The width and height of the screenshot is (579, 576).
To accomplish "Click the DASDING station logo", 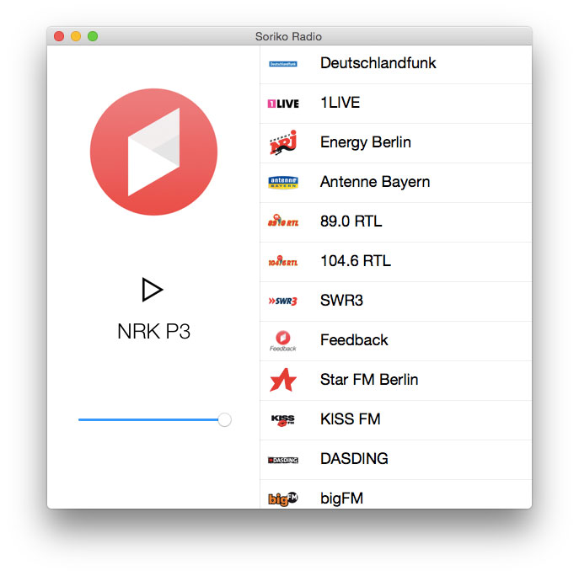I will [x=283, y=460].
